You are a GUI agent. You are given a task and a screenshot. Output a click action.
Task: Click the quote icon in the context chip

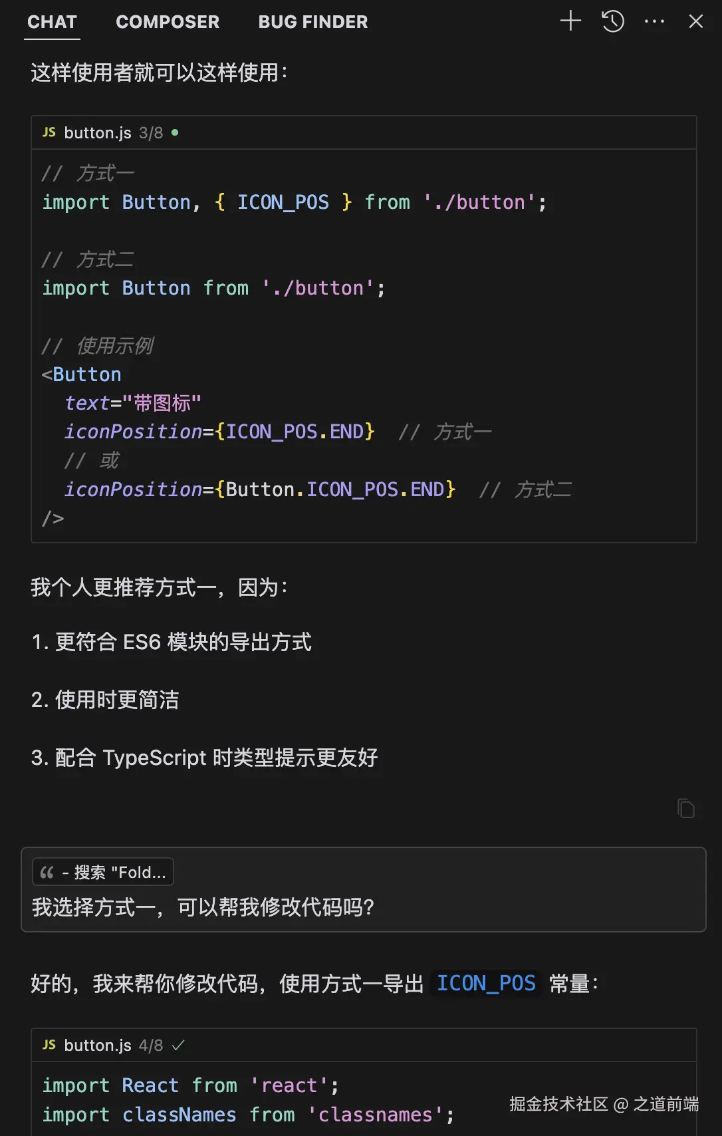pyautogui.click(x=47, y=872)
